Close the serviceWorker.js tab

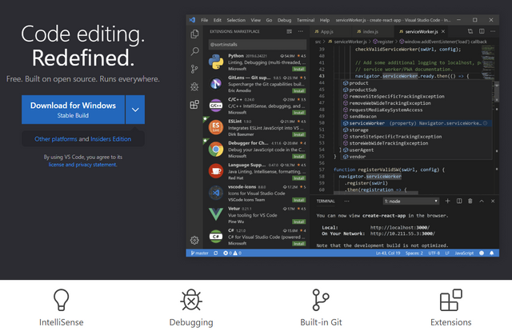443,31
